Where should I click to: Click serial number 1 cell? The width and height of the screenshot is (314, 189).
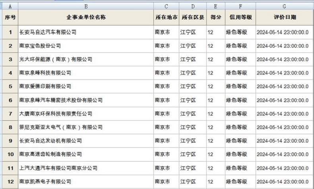click(x=10, y=32)
